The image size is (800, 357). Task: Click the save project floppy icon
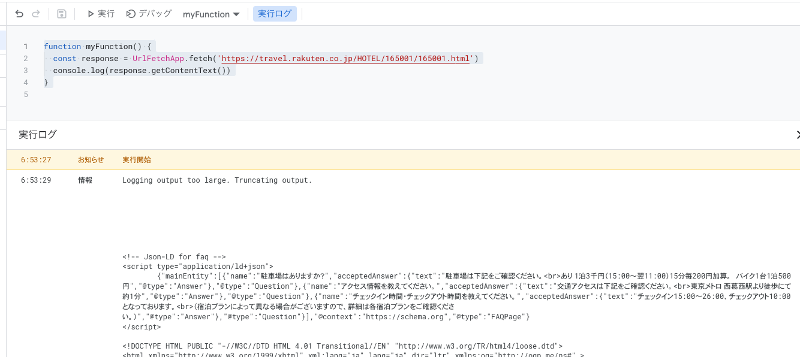61,14
